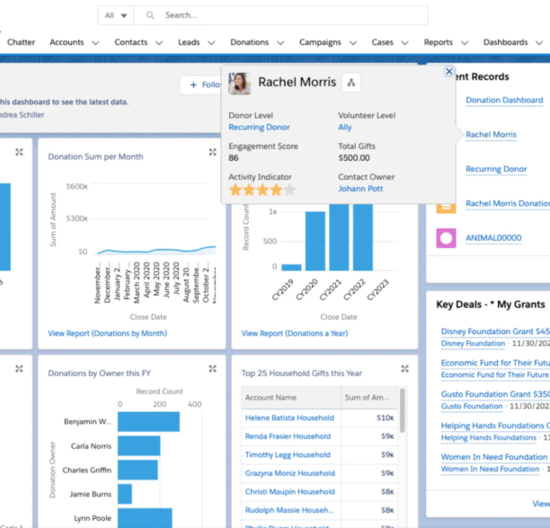This screenshot has width=550, height=528.
Task: Open Rachel Morris in recent records
Action: click(x=491, y=135)
